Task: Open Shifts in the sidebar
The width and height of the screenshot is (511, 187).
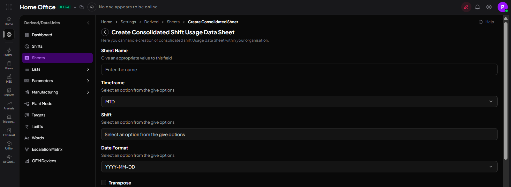Action: pos(57,46)
